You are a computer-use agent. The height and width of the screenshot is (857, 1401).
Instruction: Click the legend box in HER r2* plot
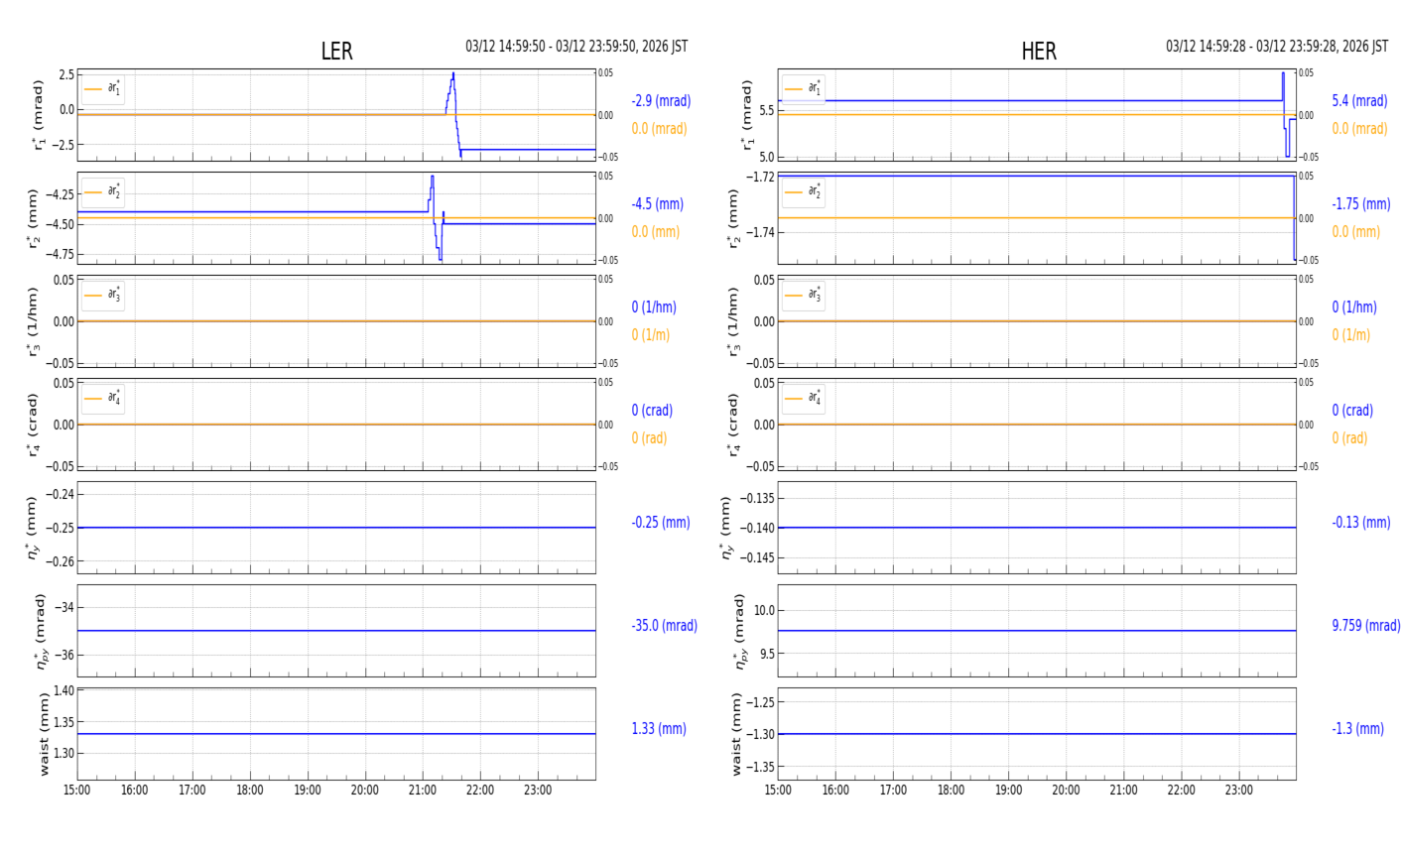(803, 191)
